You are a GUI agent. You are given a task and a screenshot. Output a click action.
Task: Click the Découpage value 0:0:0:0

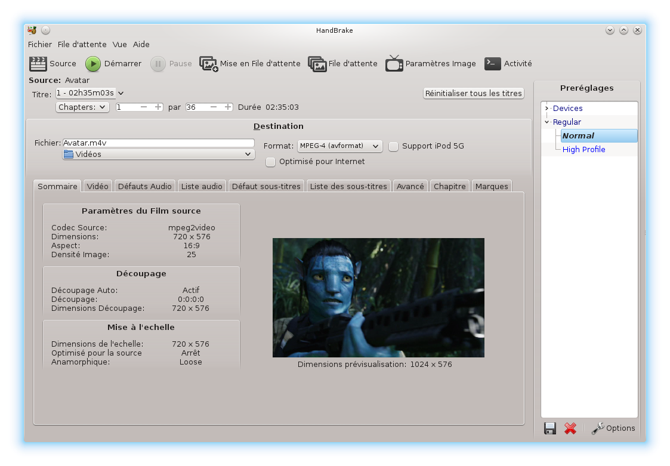coord(190,300)
